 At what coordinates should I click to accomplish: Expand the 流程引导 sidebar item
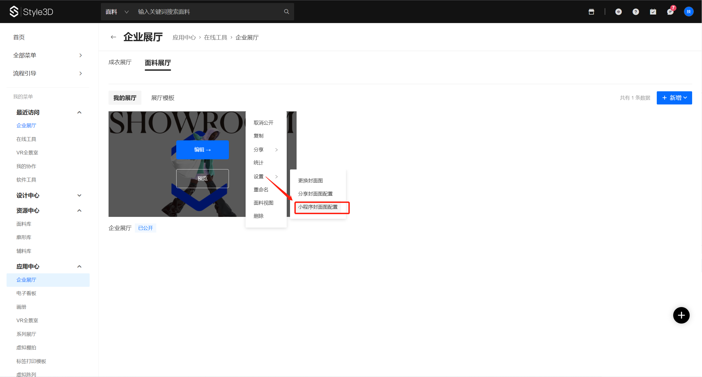pos(48,73)
